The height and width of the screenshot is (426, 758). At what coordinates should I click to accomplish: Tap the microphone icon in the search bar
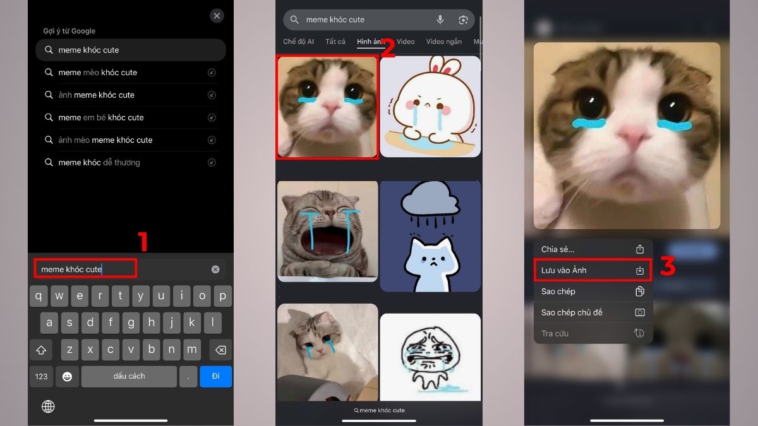tap(440, 20)
